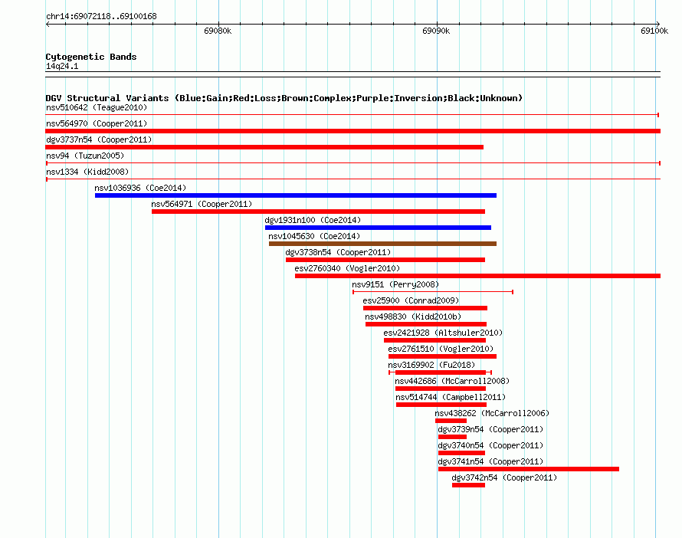Click the left arrow end of the ruler
The image size is (682, 538).
click(x=48, y=24)
